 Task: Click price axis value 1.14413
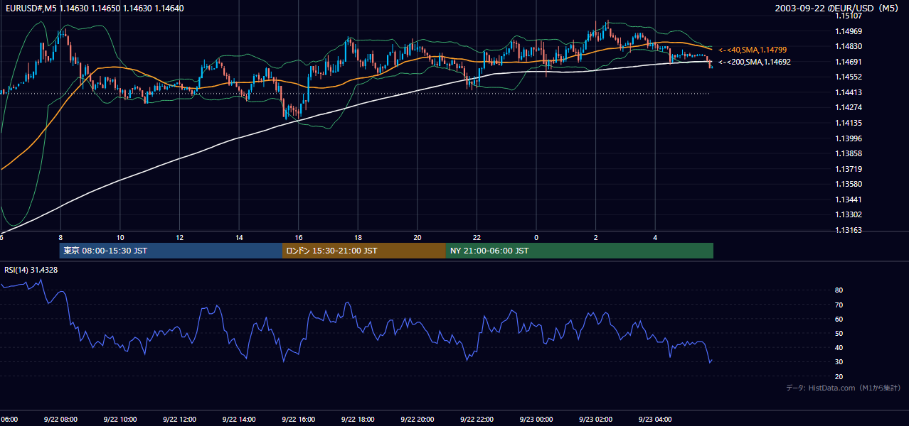[849, 92]
